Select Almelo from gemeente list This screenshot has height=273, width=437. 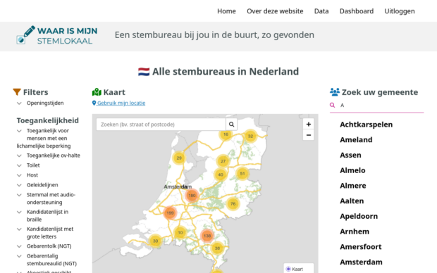point(352,170)
